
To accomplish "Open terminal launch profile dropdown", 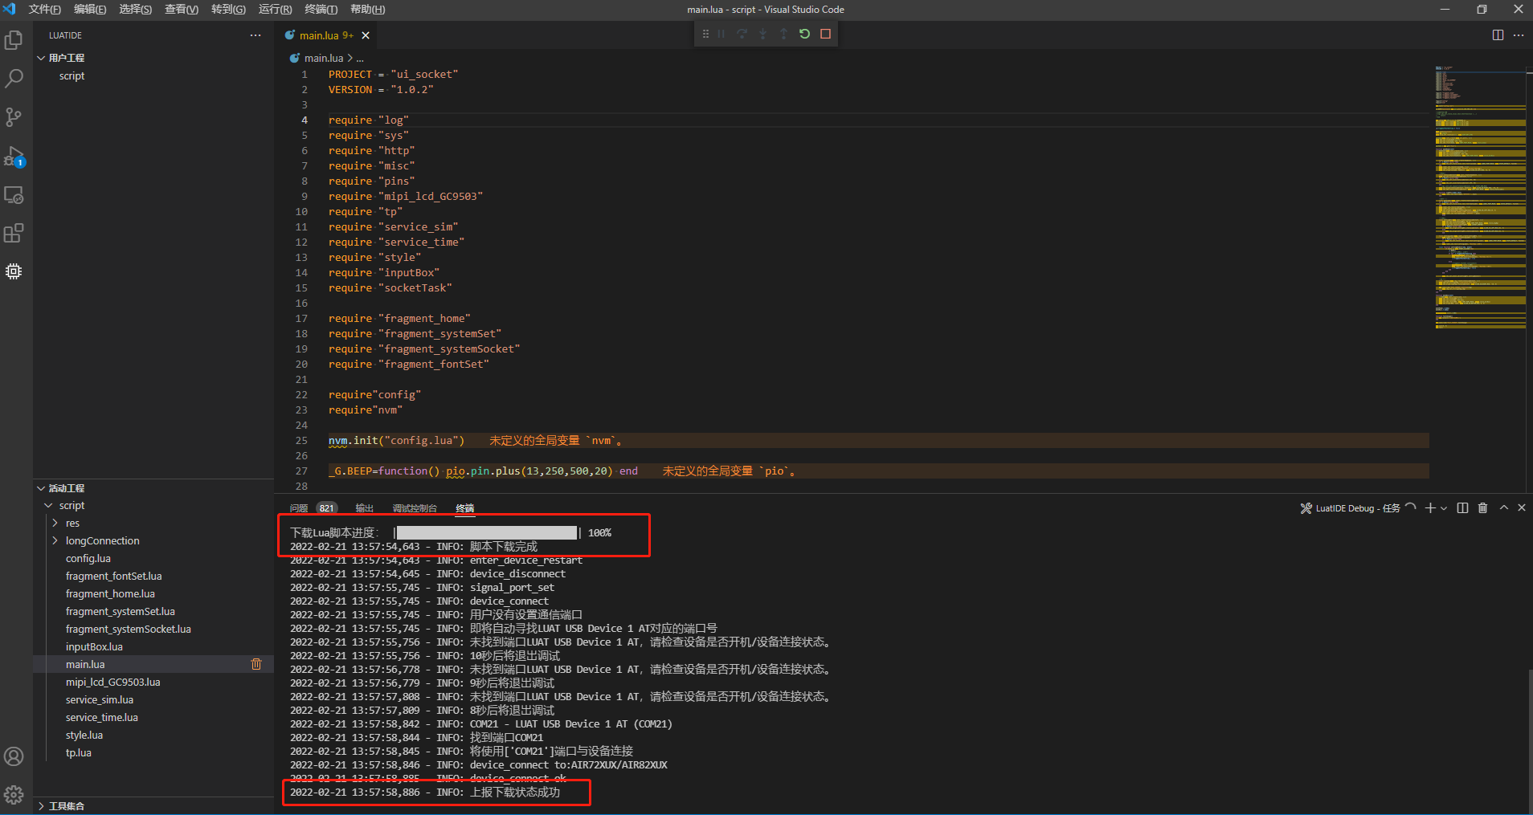I will (1444, 508).
